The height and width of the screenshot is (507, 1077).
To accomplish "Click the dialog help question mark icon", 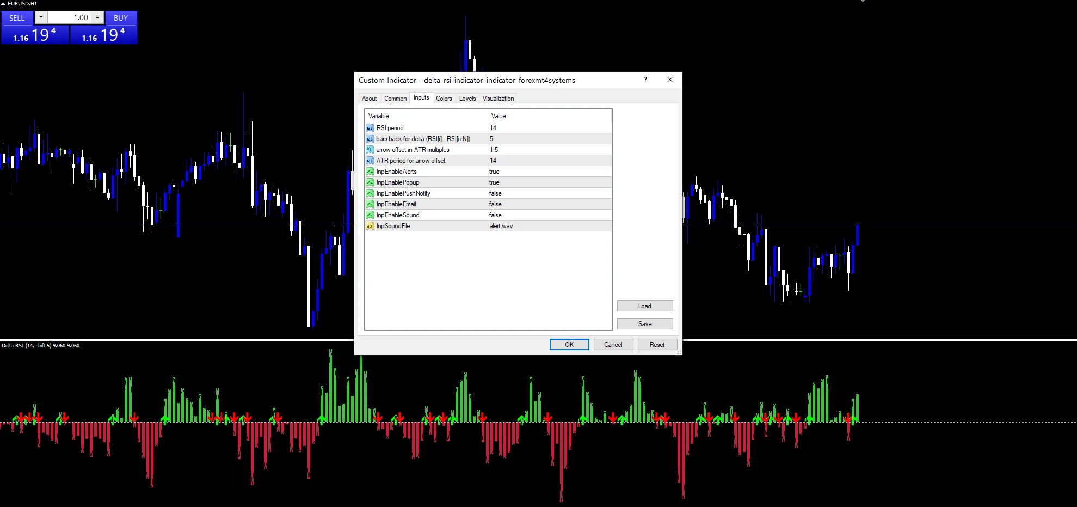I will [645, 80].
